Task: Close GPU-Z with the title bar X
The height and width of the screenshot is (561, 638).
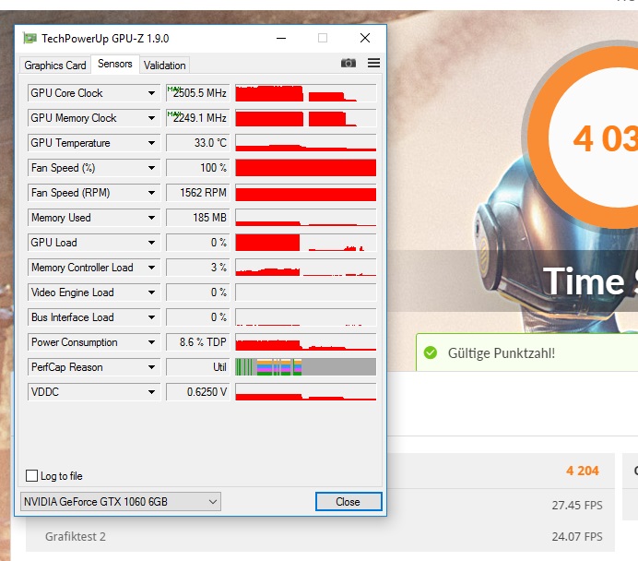Action: click(365, 38)
